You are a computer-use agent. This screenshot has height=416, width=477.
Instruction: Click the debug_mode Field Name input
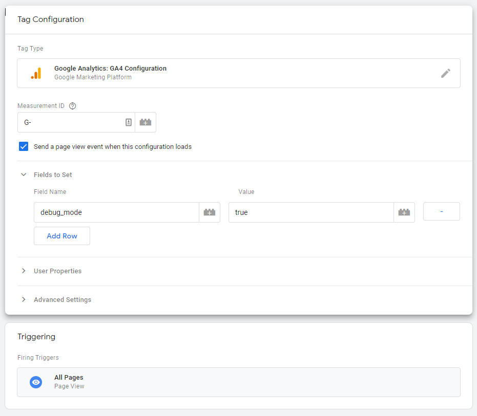(116, 212)
